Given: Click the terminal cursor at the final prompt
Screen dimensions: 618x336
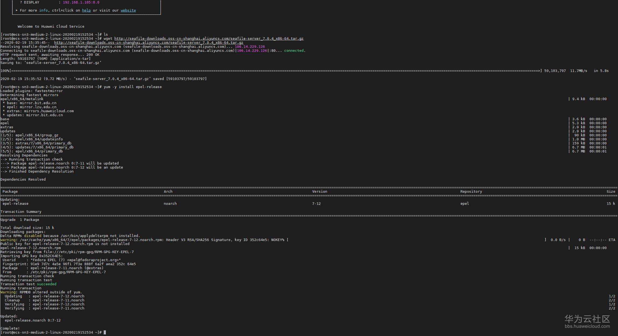Looking at the screenshot, I should [105, 332].
